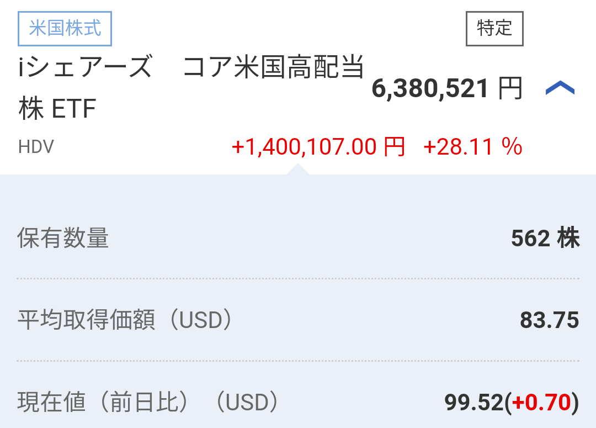
Task: Tap the 99.52 current price value
Action: pos(474,403)
